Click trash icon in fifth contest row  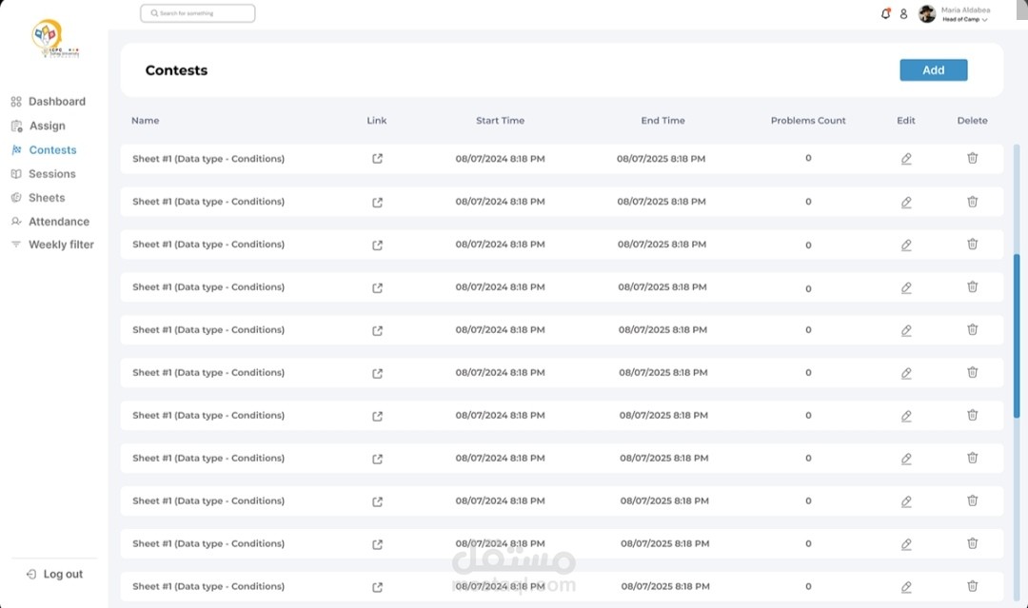pyautogui.click(x=972, y=329)
